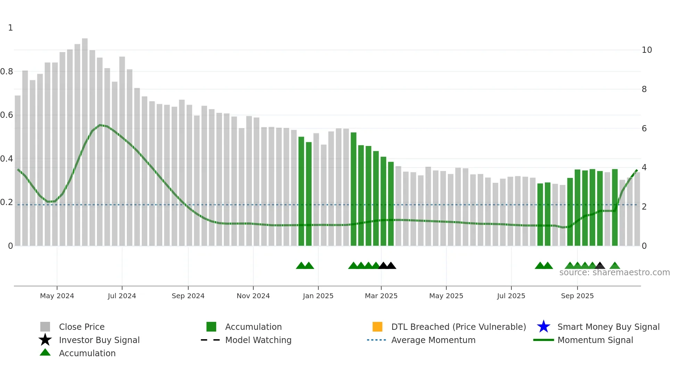681x383 pixels.
Task: Click the Average Momentum dotted line icon
Action: [377, 340]
